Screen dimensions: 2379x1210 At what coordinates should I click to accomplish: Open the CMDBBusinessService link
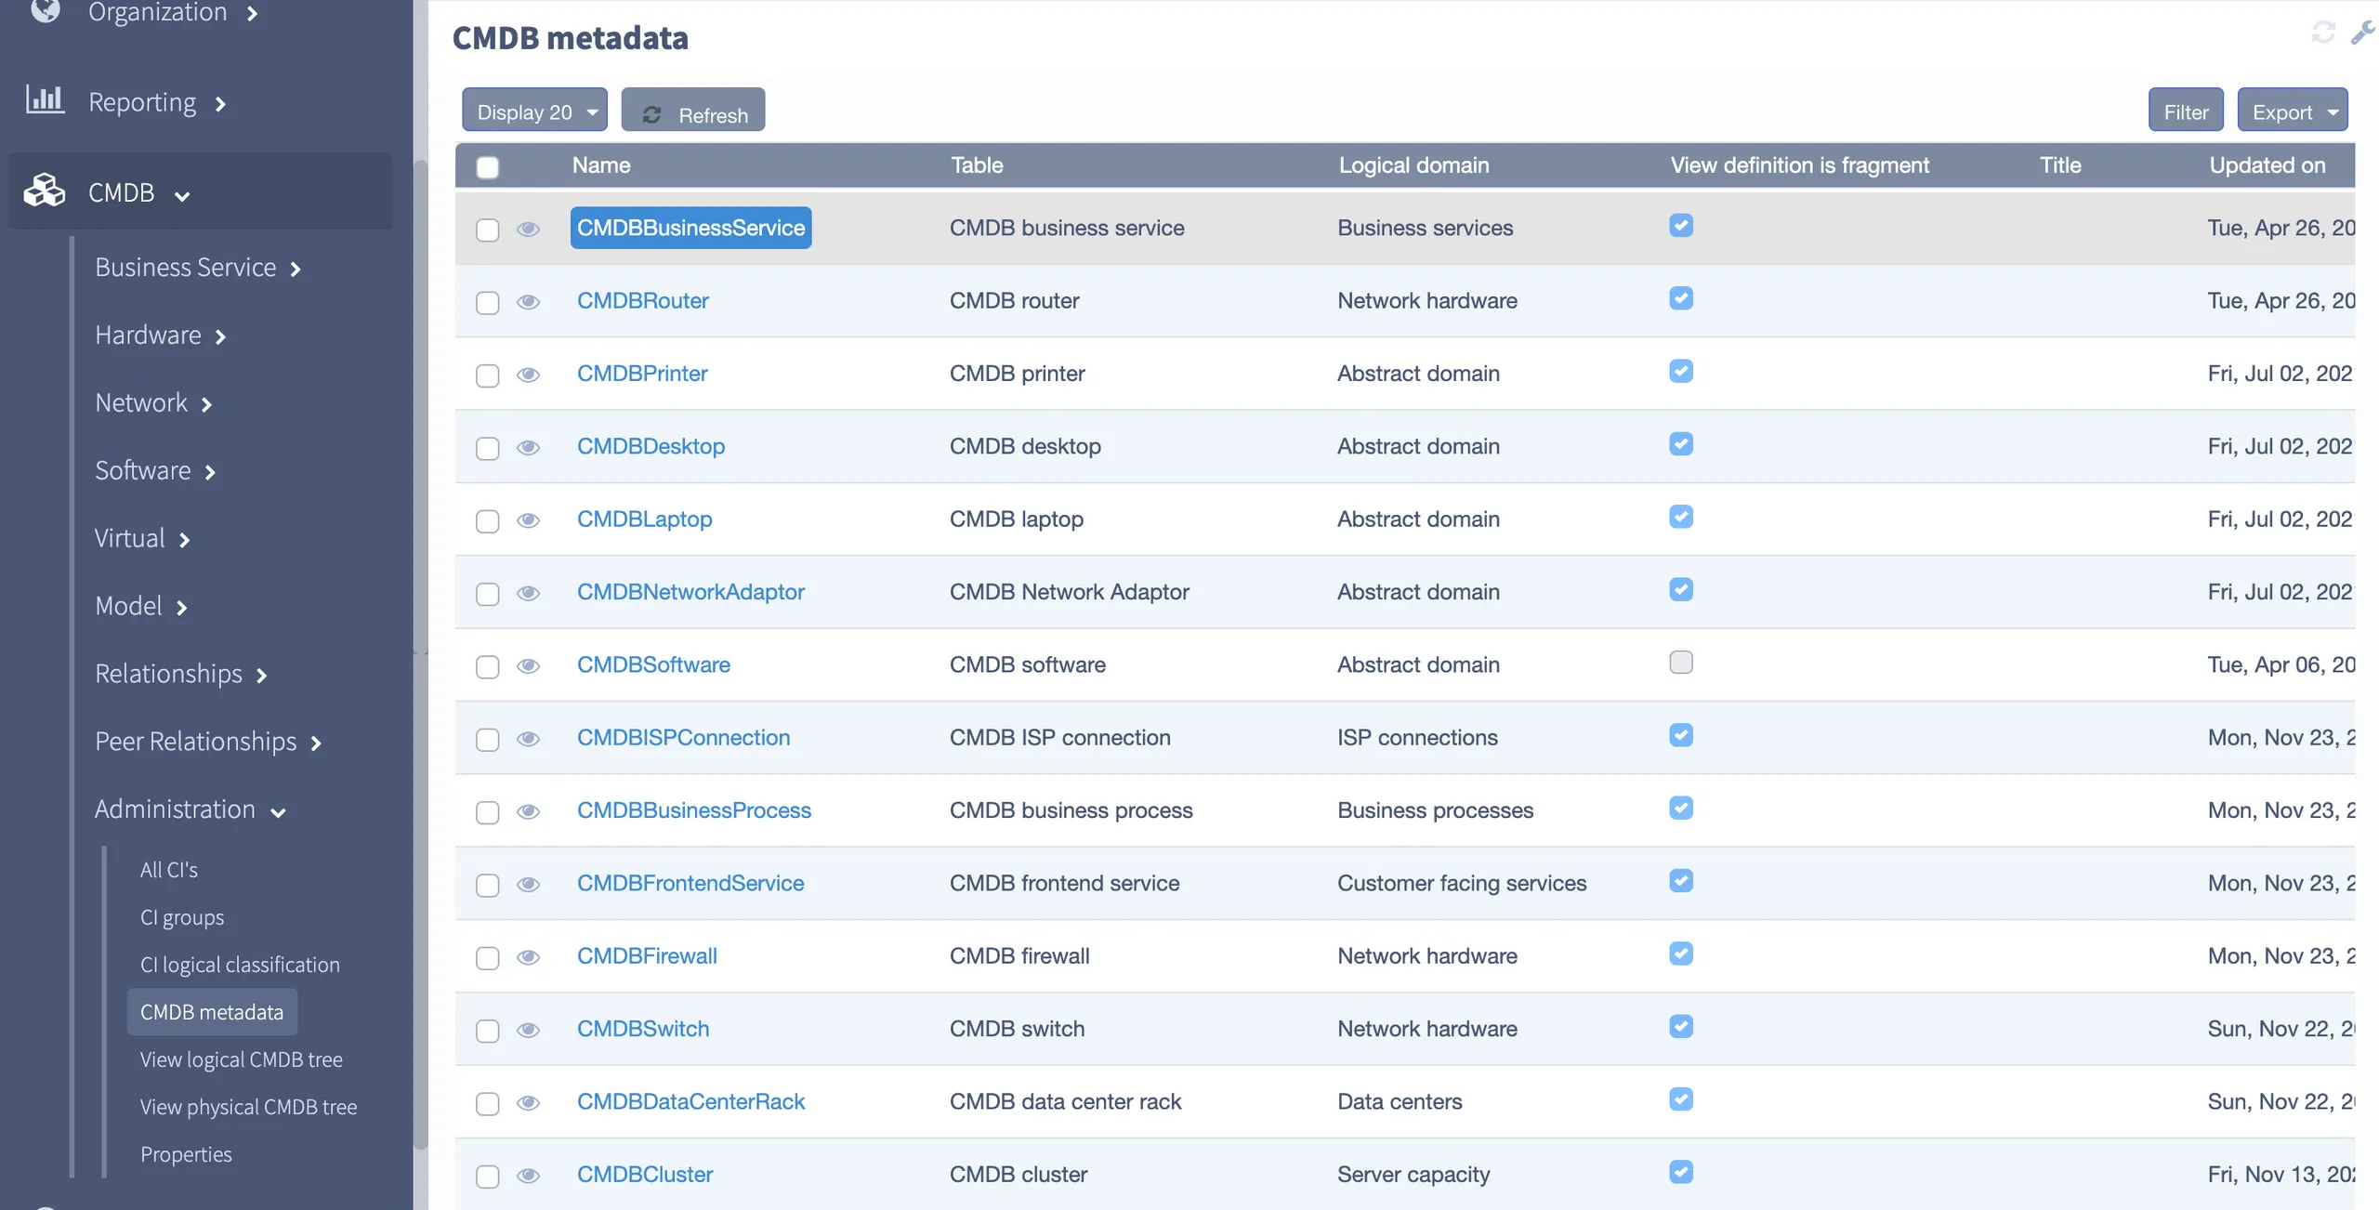pos(690,228)
